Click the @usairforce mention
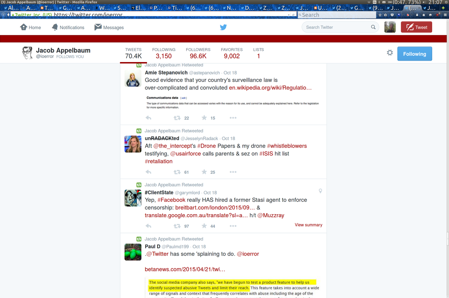The height and width of the screenshot is (298, 449). [x=186, y=154]
